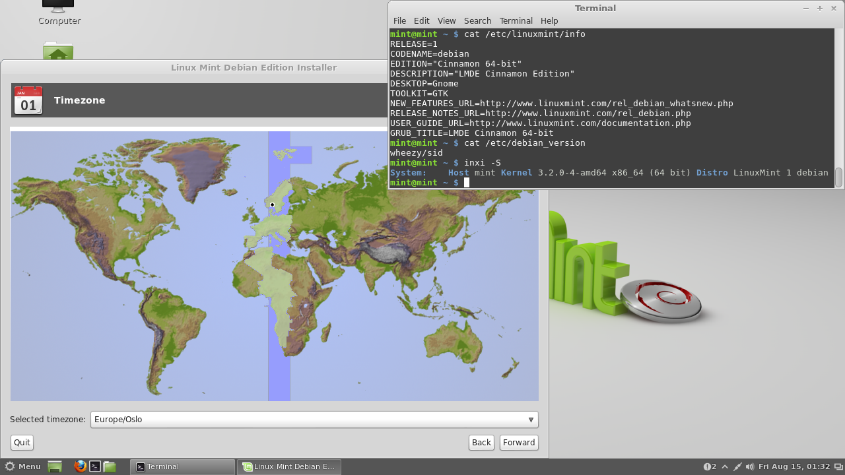
Task: Expand the system tray up-arrow
Action: click(725, 466)
